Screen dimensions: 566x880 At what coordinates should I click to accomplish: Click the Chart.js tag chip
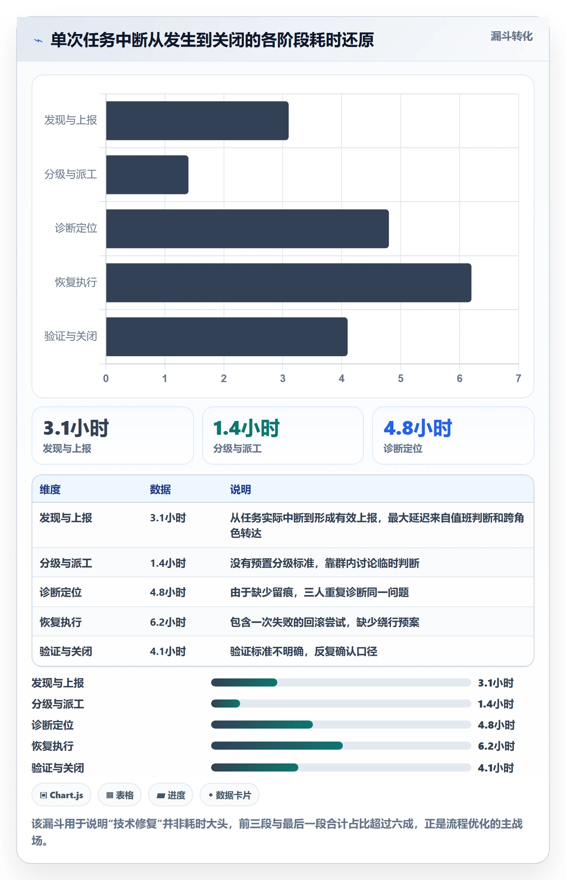point(61,795)
